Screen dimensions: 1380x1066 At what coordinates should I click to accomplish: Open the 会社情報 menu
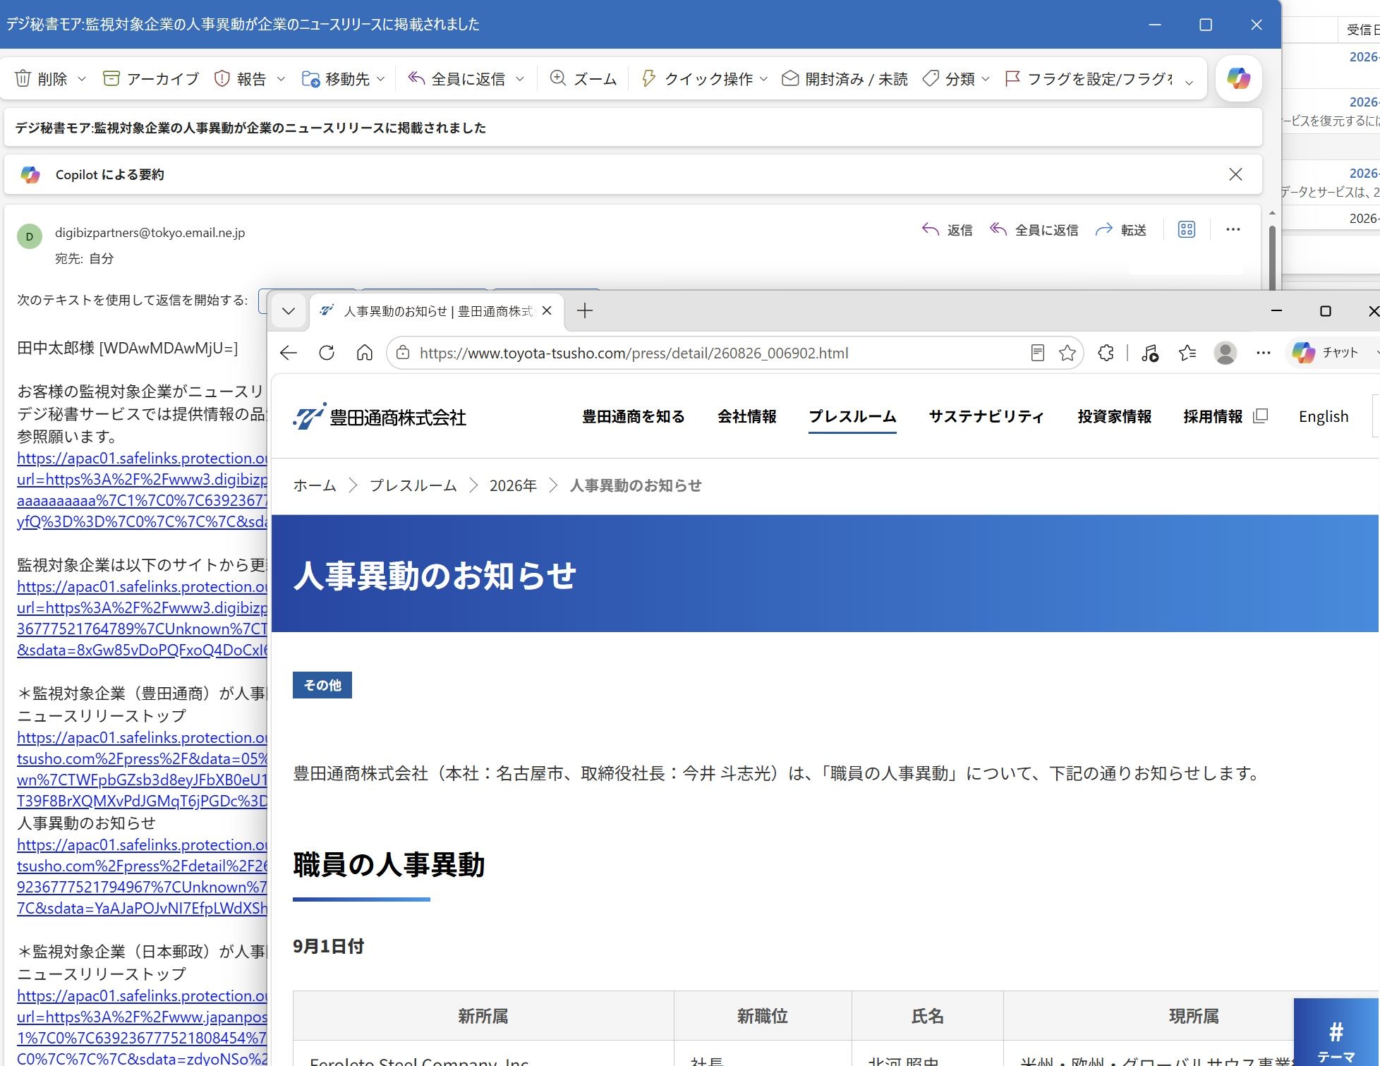coord(747,417)
